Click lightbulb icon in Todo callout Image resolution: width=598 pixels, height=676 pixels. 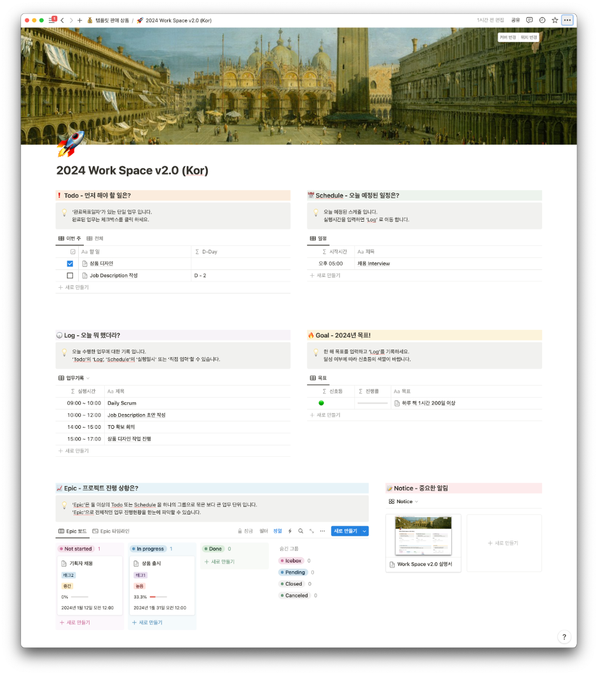pos(64,212)
